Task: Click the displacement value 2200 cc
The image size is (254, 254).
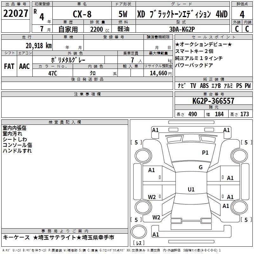Action: click(100, 30)
